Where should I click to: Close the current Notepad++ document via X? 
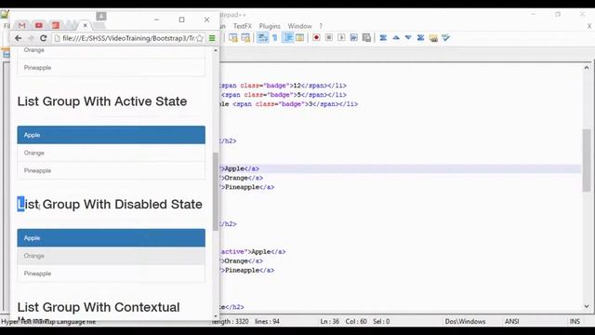click(589, 26)
